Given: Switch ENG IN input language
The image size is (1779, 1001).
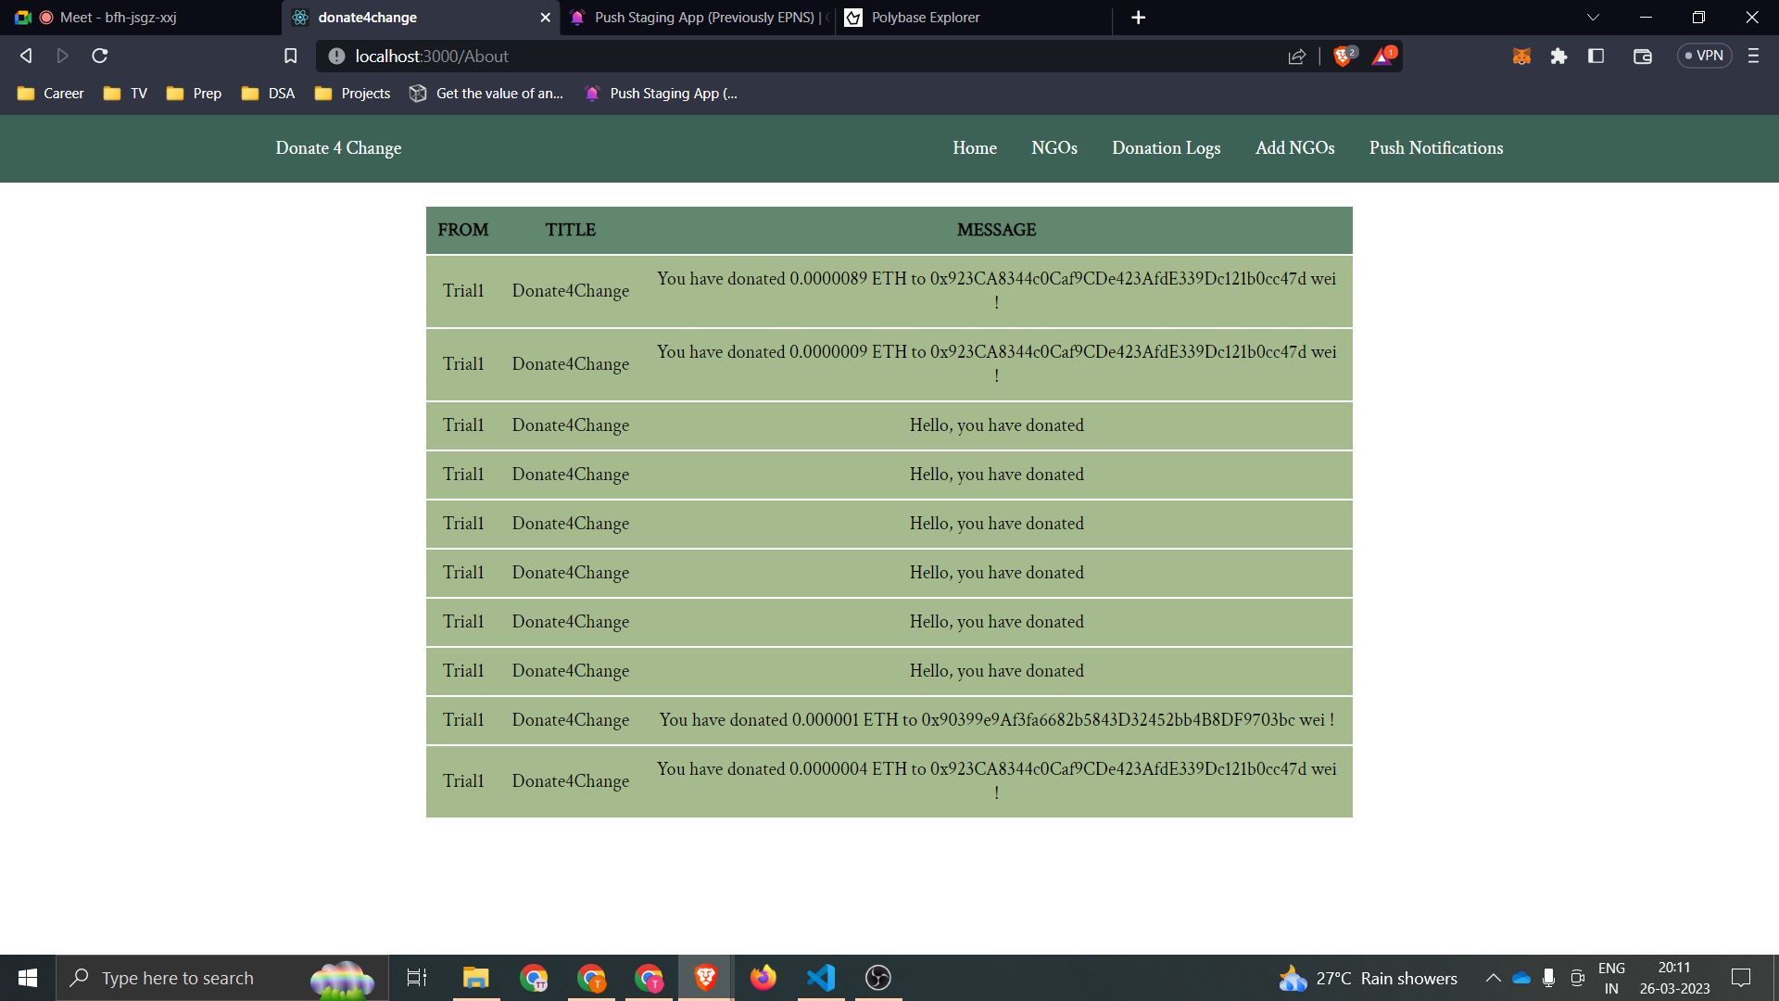Looking at the screenshot, I should coord(1611,978).
